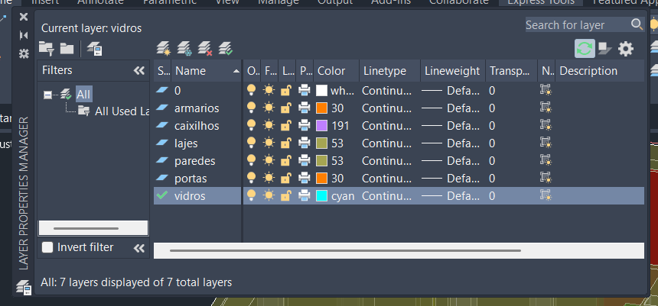Sort layers by Name column header
Screen dimensions: 658x306
click(x=201, y=71)
